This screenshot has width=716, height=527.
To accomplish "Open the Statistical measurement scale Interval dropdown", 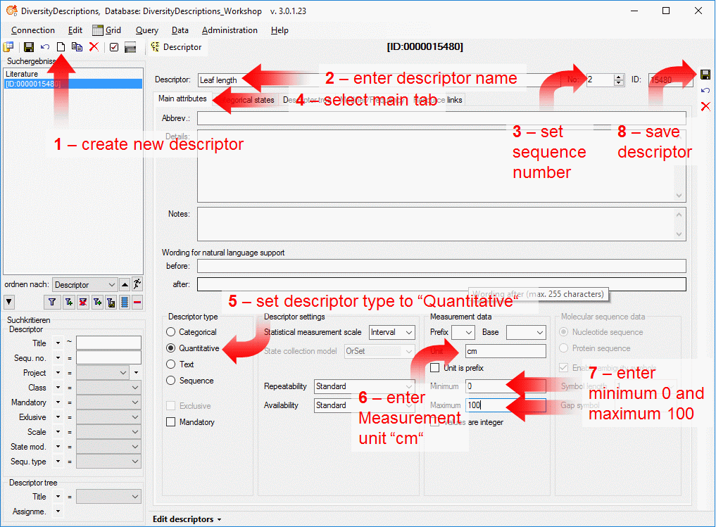I will [391, 332].
